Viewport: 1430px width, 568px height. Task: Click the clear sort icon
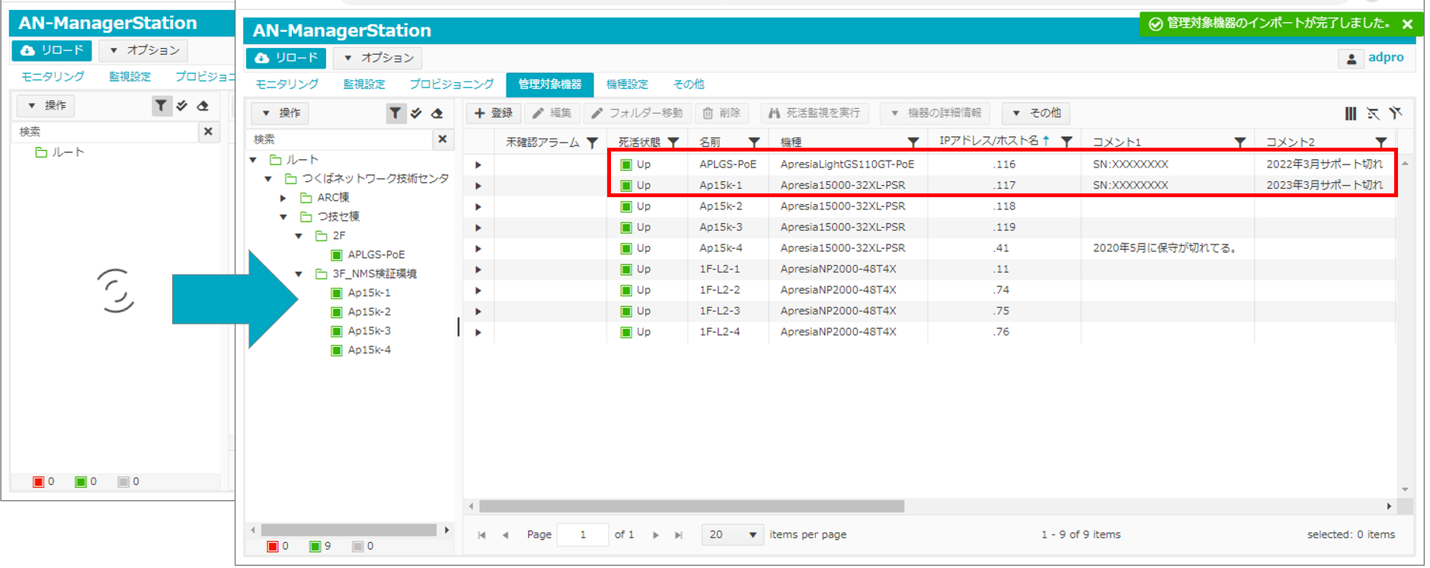(x=1373, y=113)
